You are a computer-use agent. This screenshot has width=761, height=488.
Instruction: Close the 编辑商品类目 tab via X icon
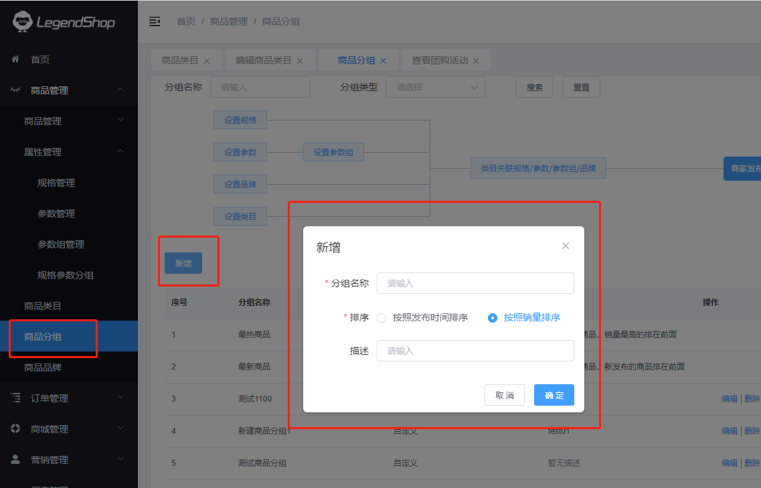pos(300,61)
